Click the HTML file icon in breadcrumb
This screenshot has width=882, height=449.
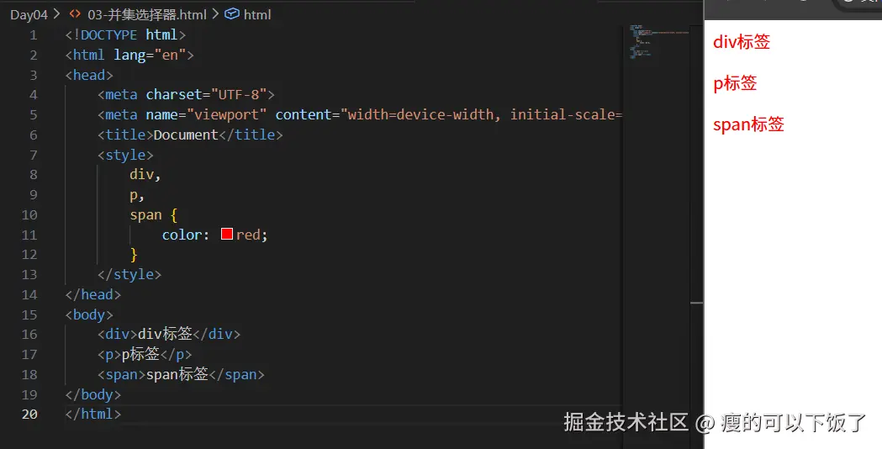coord(75,14)
